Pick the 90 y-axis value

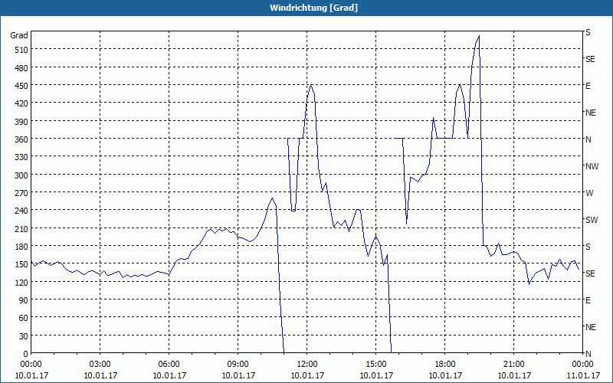pyautogui.click(x=24, y=300)
